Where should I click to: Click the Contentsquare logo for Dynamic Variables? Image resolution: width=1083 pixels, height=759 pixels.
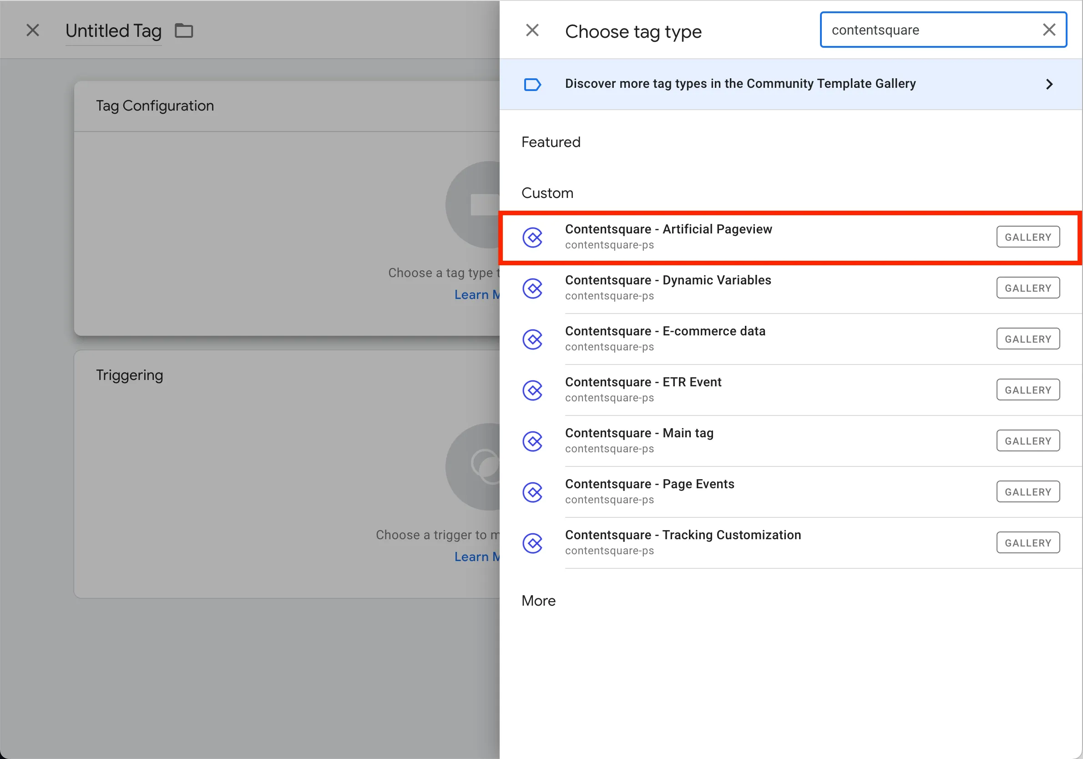[532, 288]
